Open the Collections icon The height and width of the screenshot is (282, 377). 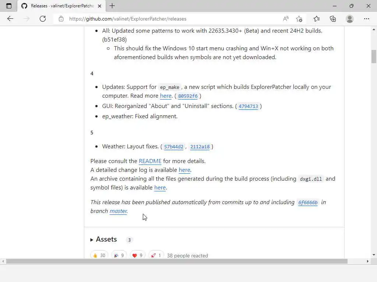pyautogui.click(x=333, y=19)
